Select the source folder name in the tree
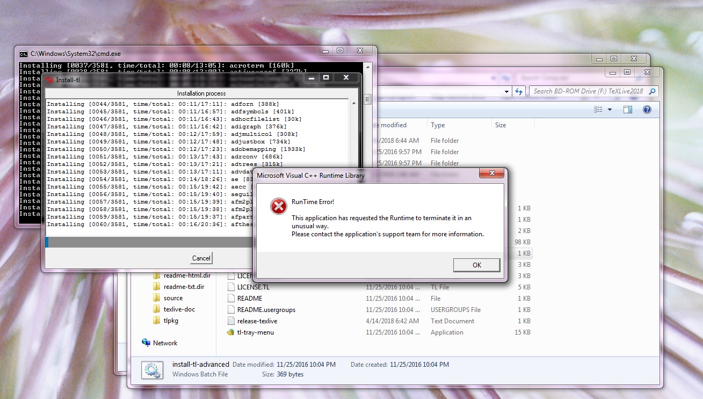Screen dimensions: 703x399 173,298
